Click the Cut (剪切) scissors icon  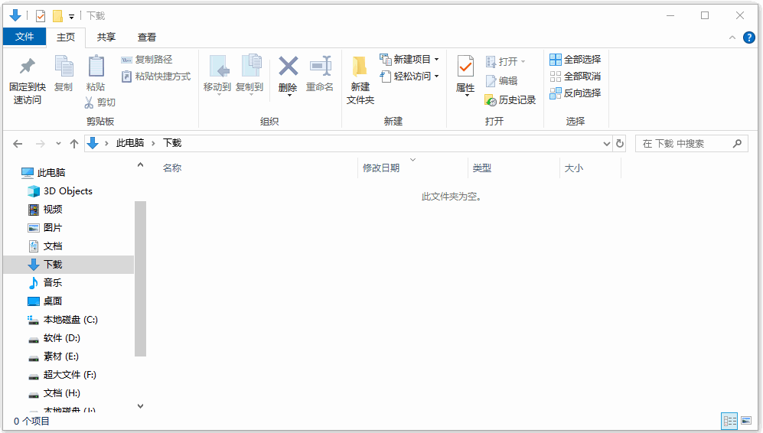(x=89, y=103)
